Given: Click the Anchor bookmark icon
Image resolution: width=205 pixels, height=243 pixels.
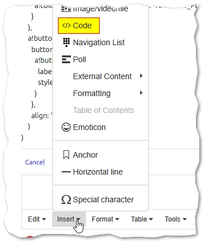Looking at the screenshot, I should (x=66, y=155).
